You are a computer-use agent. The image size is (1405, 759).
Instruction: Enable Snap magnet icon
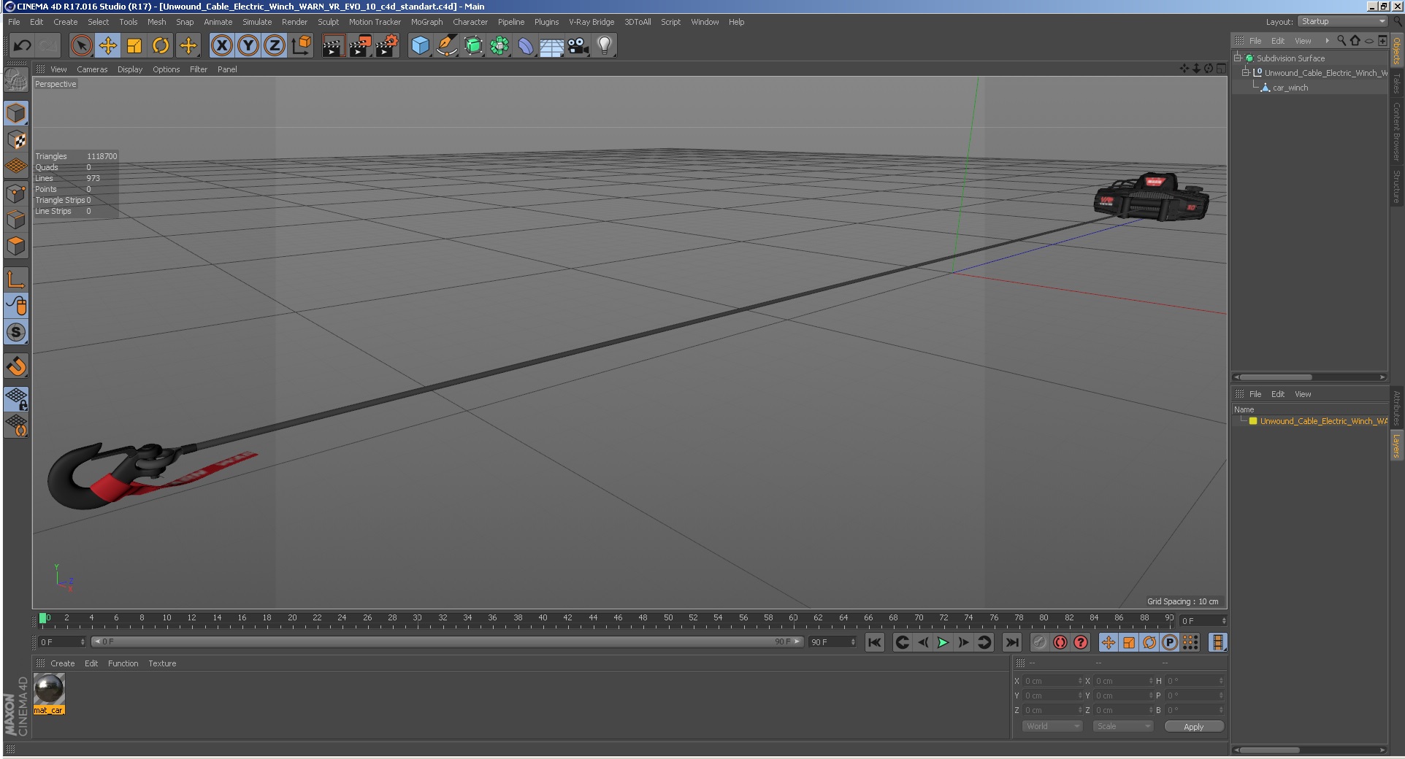click(x=16, y=366)
